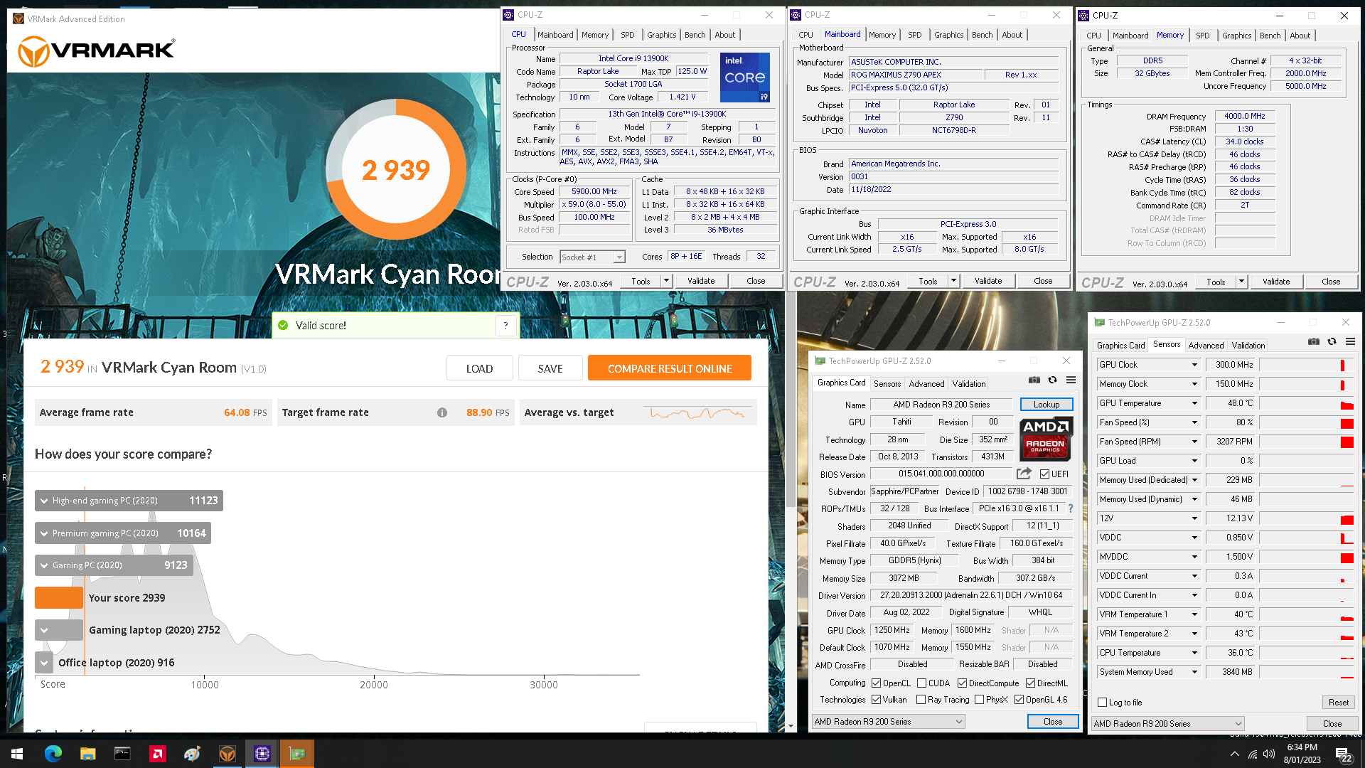Open the VDDC Current sensor dropdown
The height and width of the screenshot is (768, 1365).
click(1194, 576)
